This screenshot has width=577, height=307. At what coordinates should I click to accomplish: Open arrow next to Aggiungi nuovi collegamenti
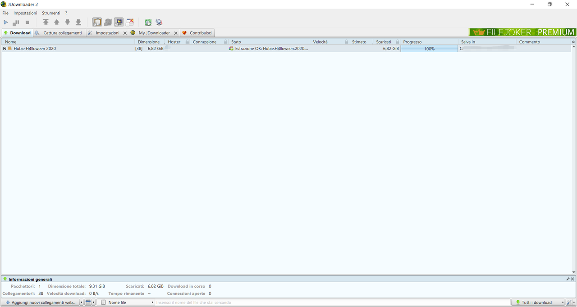click(82, 302)
